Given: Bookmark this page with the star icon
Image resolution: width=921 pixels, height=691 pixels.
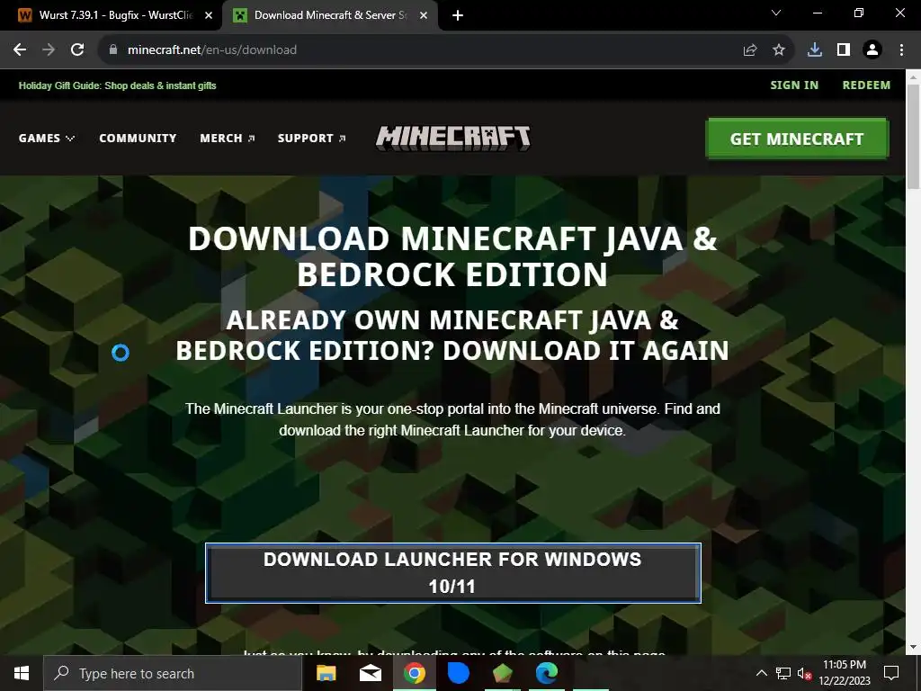Looking at the screenshot, I should pyautogui.click(x=779, y=50).
